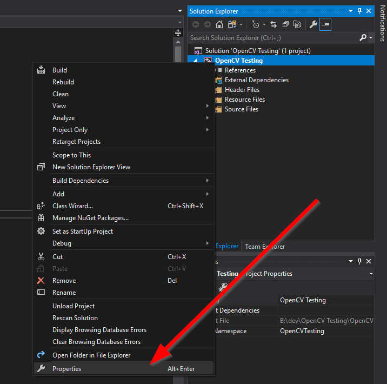Click the property pages wrench icon in Properties panel
The image size is (387, 384).
223,287
